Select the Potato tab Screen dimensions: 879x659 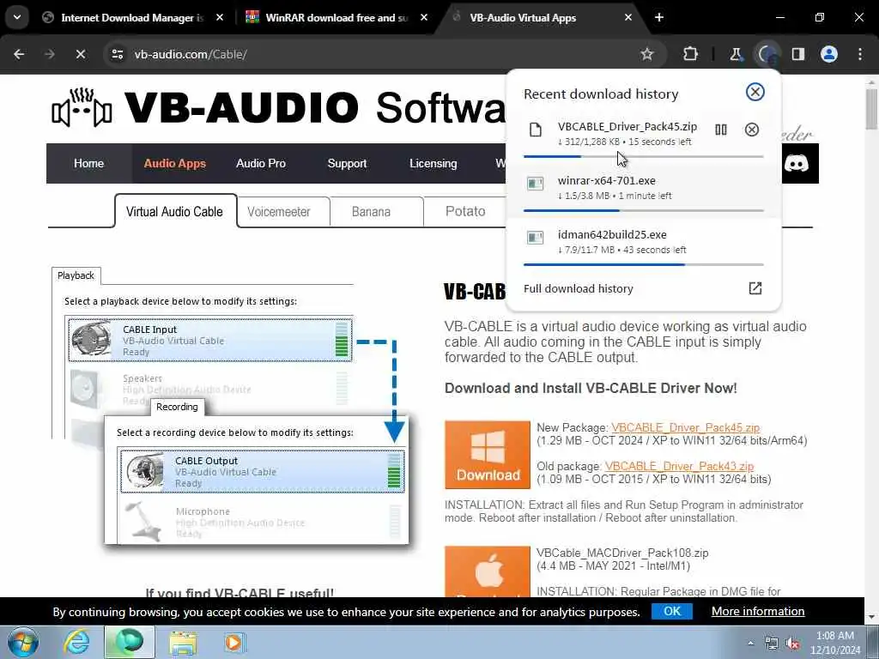coord(465,211)
